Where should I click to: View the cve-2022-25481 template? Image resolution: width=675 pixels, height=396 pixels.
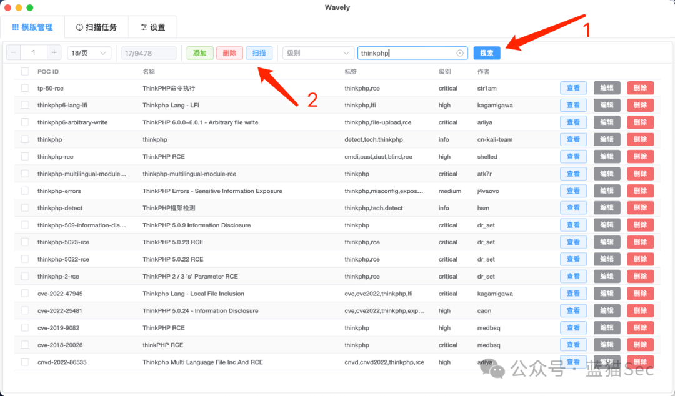[573, 310]
